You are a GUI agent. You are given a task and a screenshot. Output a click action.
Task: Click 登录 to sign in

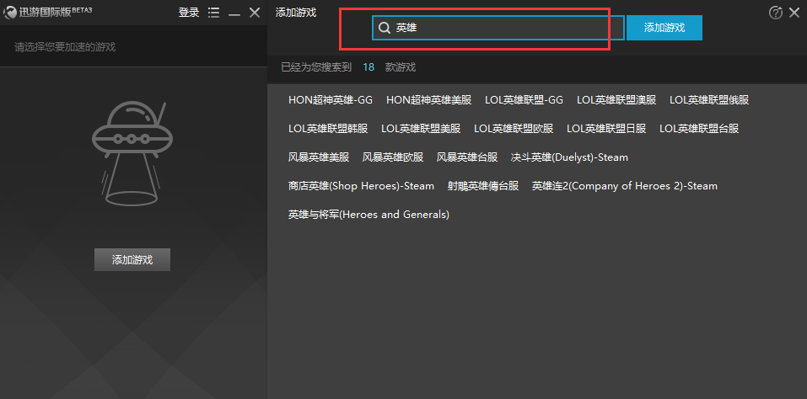189,13
